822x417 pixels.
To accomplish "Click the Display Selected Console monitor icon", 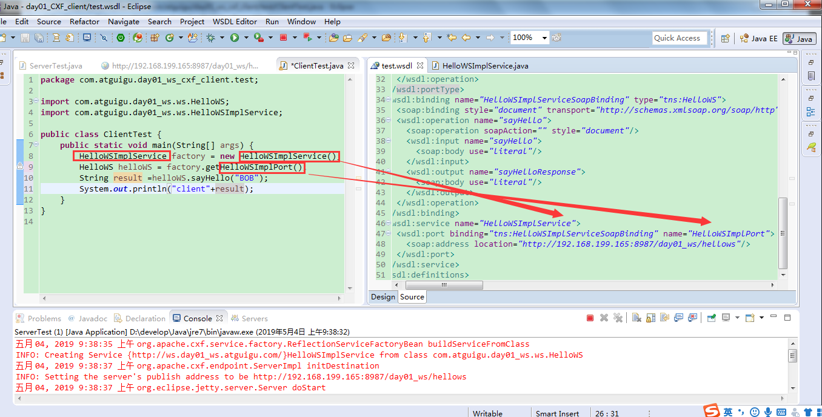I will point(726,318).
